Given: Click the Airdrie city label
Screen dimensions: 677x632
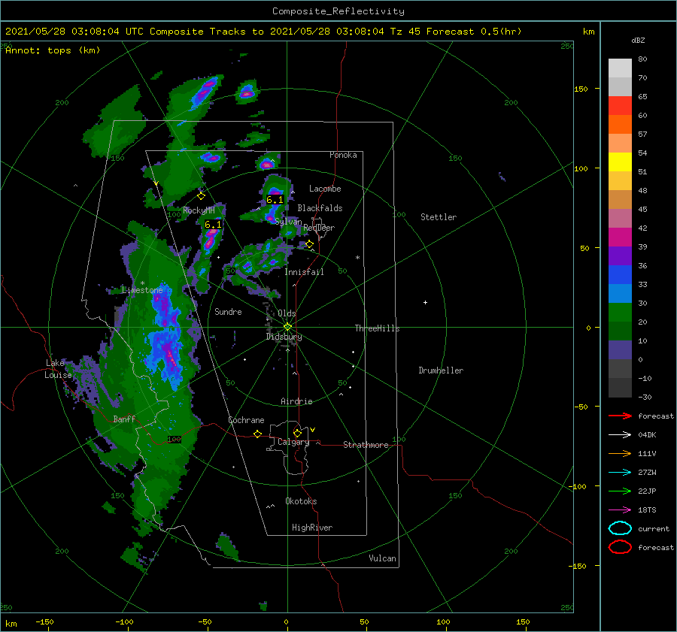Looking at the screenshot, I should click(296, 401).
